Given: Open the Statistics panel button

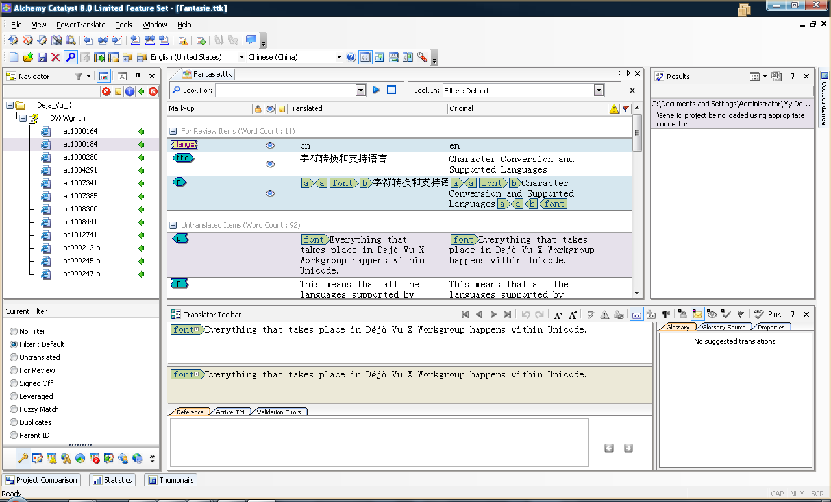Looking at the screenshot, I should point(112,480).
